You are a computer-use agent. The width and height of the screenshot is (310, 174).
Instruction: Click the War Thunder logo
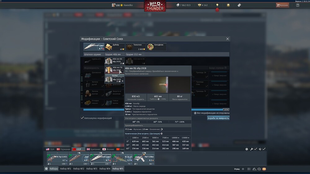(155, 6)
